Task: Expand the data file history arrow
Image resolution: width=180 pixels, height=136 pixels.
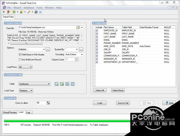Action: (x=82, y=28)
